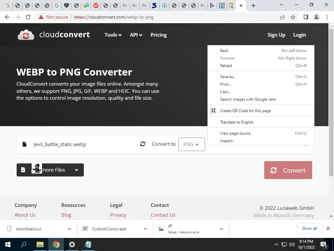Expand the Tools menu

pos(113,35)
